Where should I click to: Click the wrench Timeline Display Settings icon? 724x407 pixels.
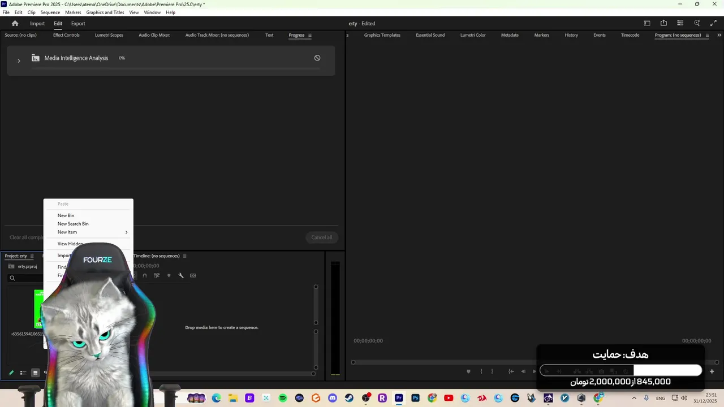click(x=181, y=275)
